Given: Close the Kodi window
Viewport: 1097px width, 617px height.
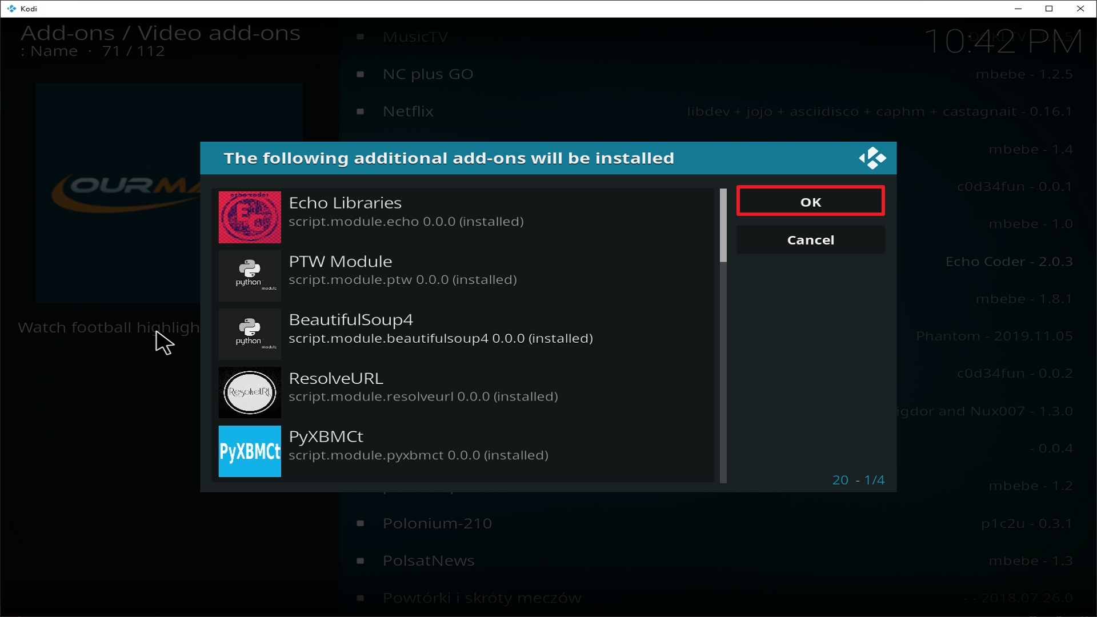Looking at the screenshot, I should [1080, 9].
